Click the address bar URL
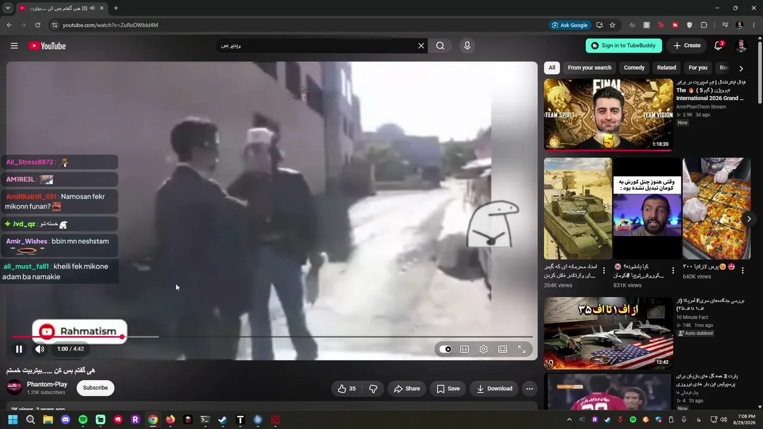 pos(110,25)
